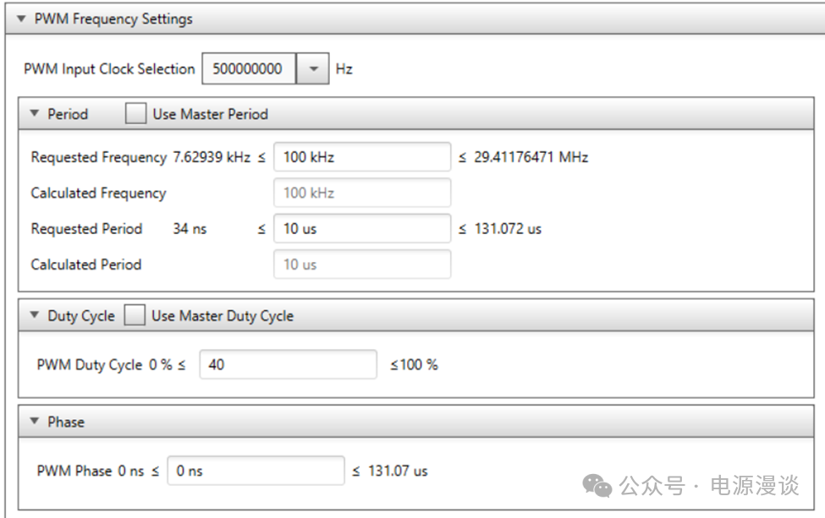The image size is (825, 518).
Task: Click the Phase section title
Action: [66, 422]
